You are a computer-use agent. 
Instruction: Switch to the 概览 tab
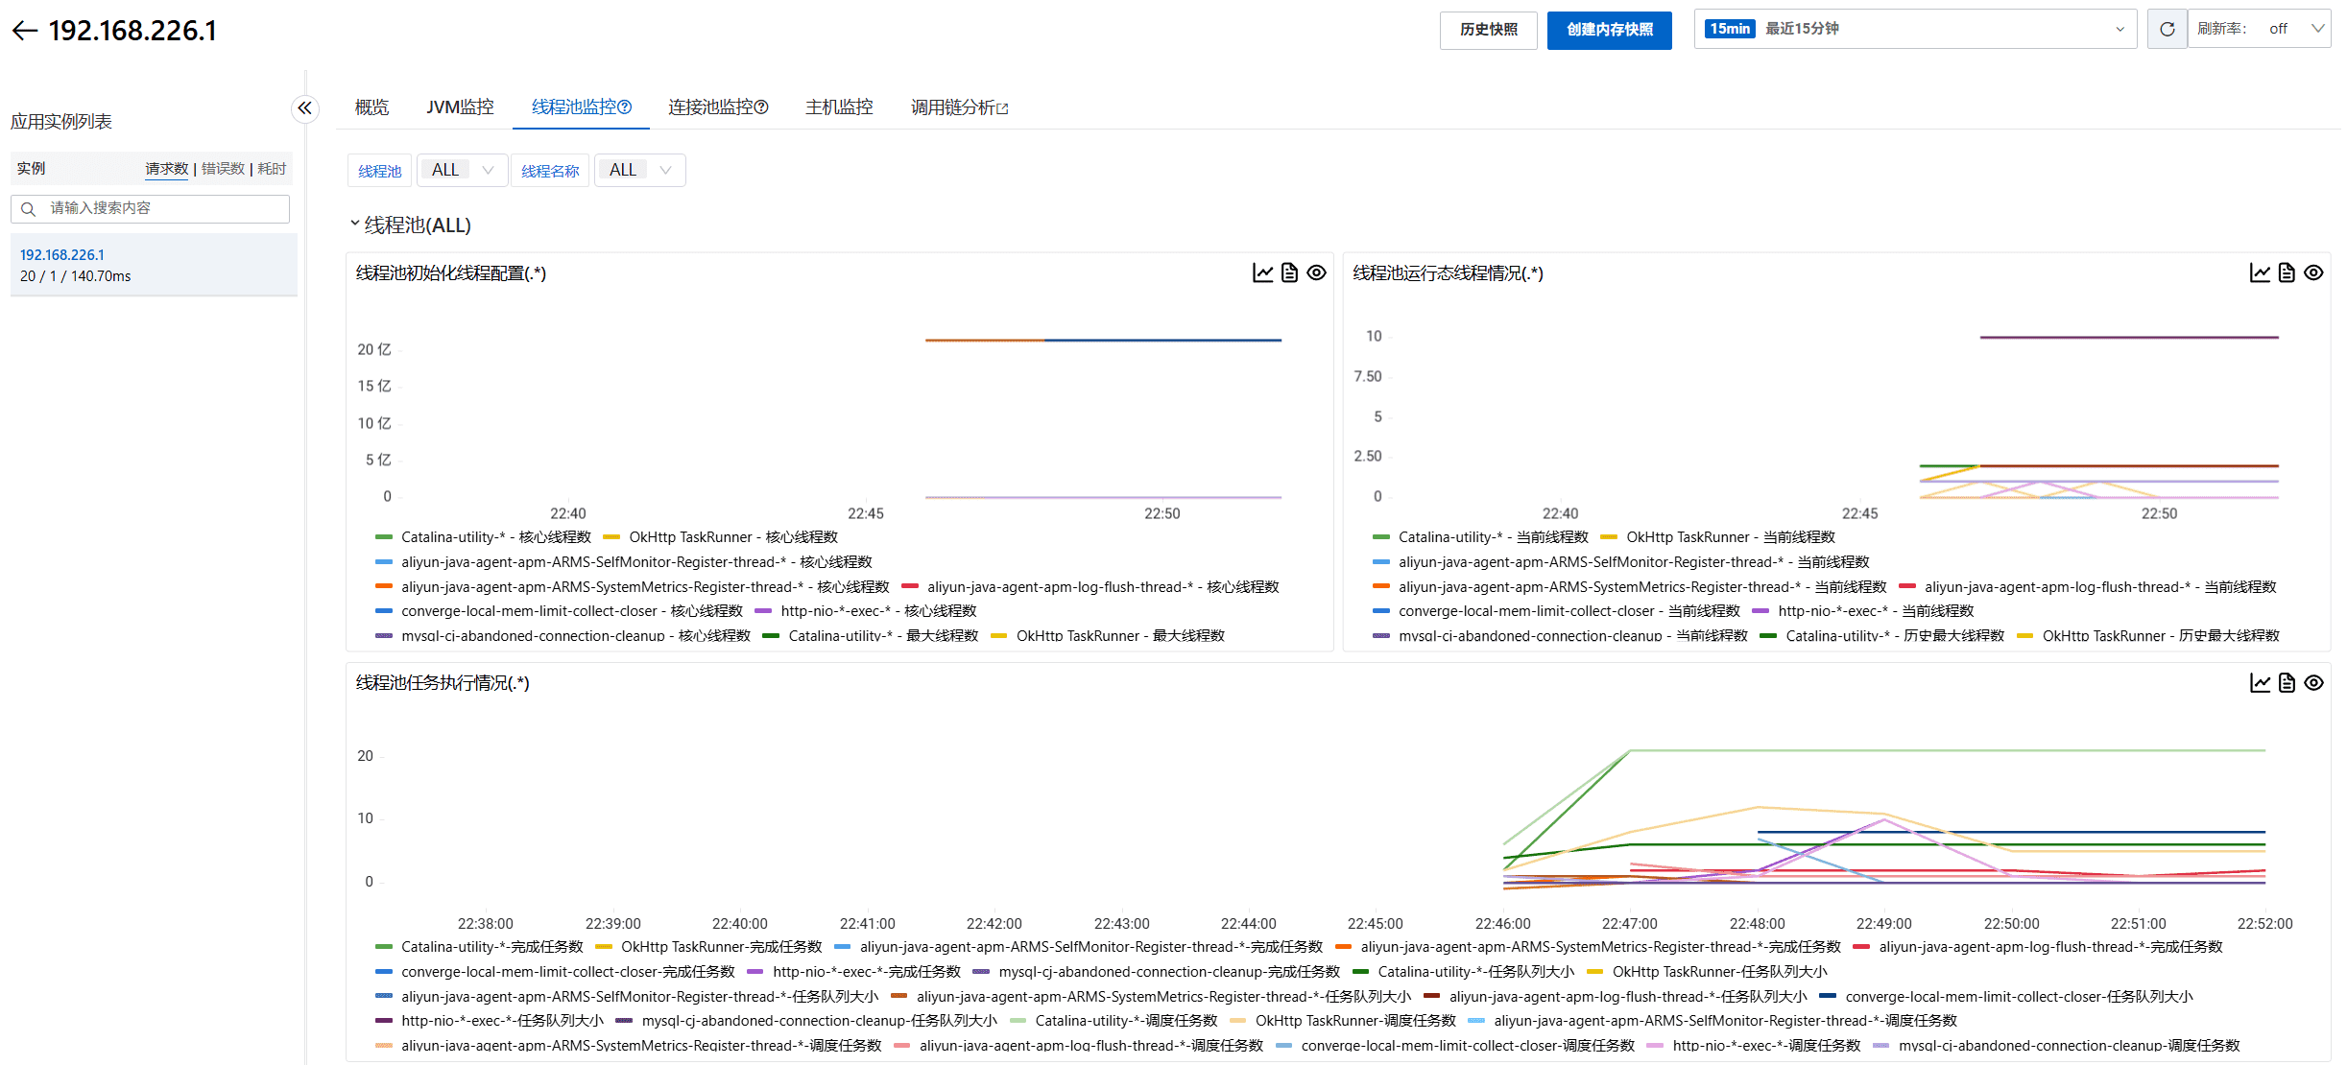pyautogui.click(x=371, y=107)
